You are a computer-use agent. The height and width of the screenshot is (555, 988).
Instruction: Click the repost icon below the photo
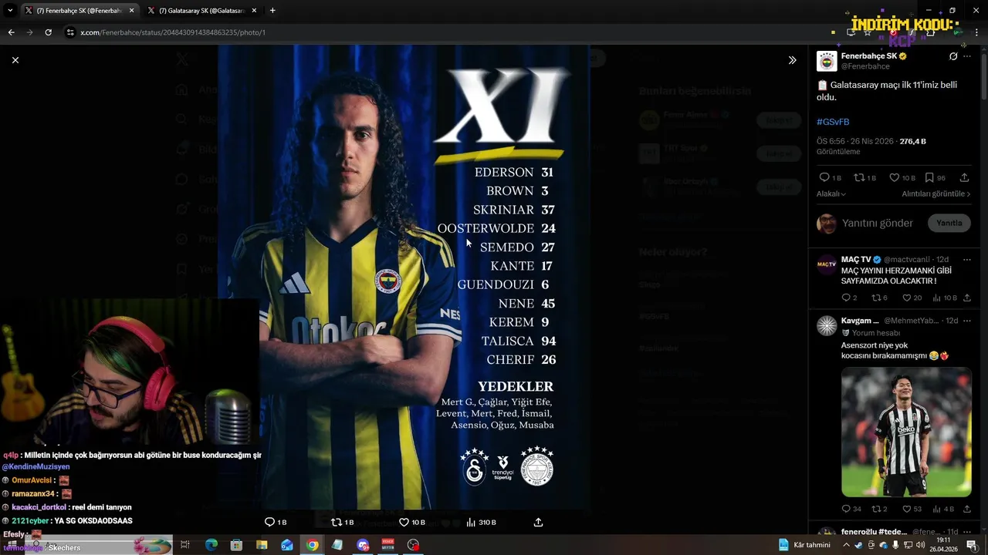tap(336, 522)
